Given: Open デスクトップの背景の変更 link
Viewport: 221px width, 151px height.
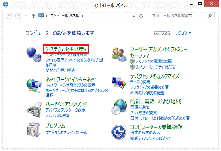Looking at the screenshot, I should (149, 87).
